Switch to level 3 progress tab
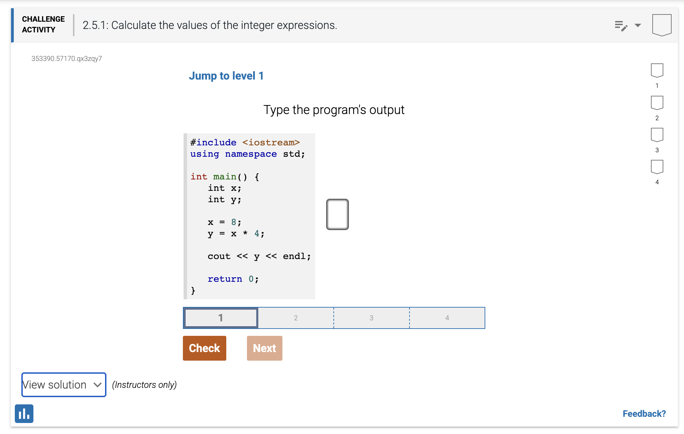684x434 pixels. click(x=372, y=318)
